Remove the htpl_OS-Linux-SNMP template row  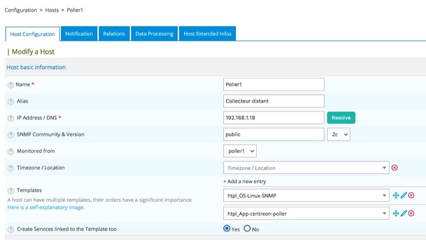411,196
